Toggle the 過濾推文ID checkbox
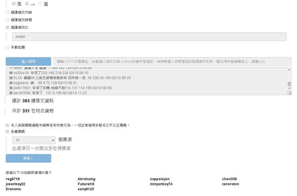The image size is (297, 196). pos(7,27)
